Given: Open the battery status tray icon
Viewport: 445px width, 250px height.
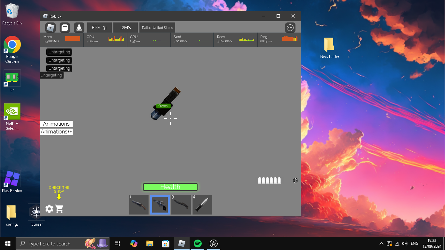Looking at the screenshot, I should tap(389, 243).
